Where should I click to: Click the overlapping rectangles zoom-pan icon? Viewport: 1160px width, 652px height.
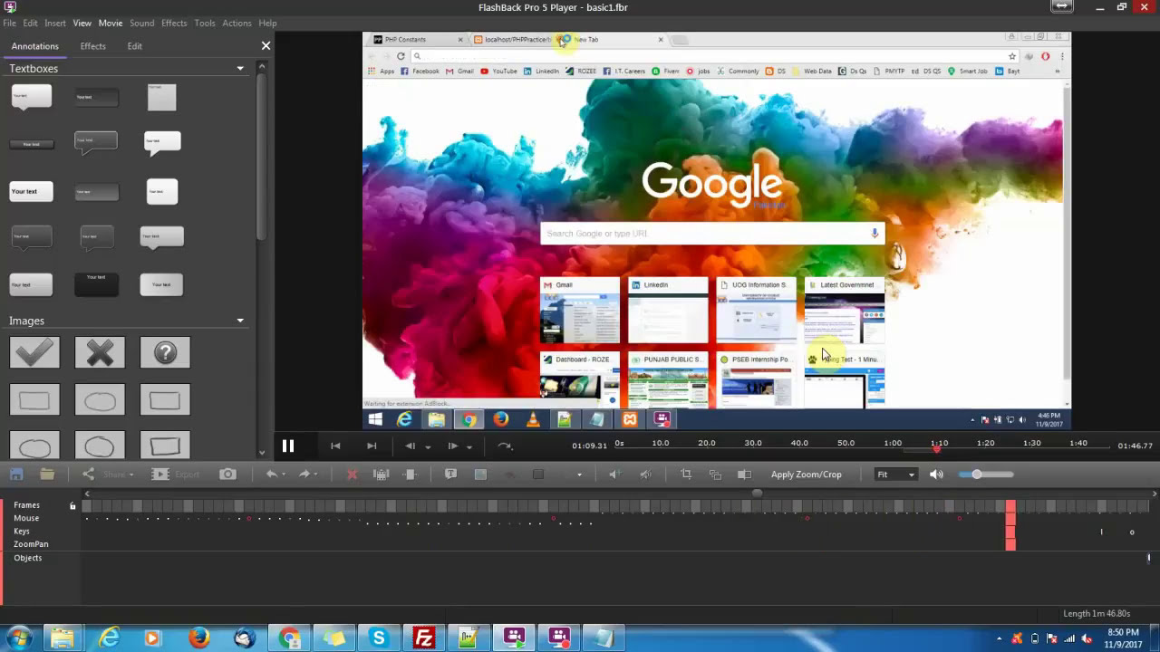click(715, 475)
